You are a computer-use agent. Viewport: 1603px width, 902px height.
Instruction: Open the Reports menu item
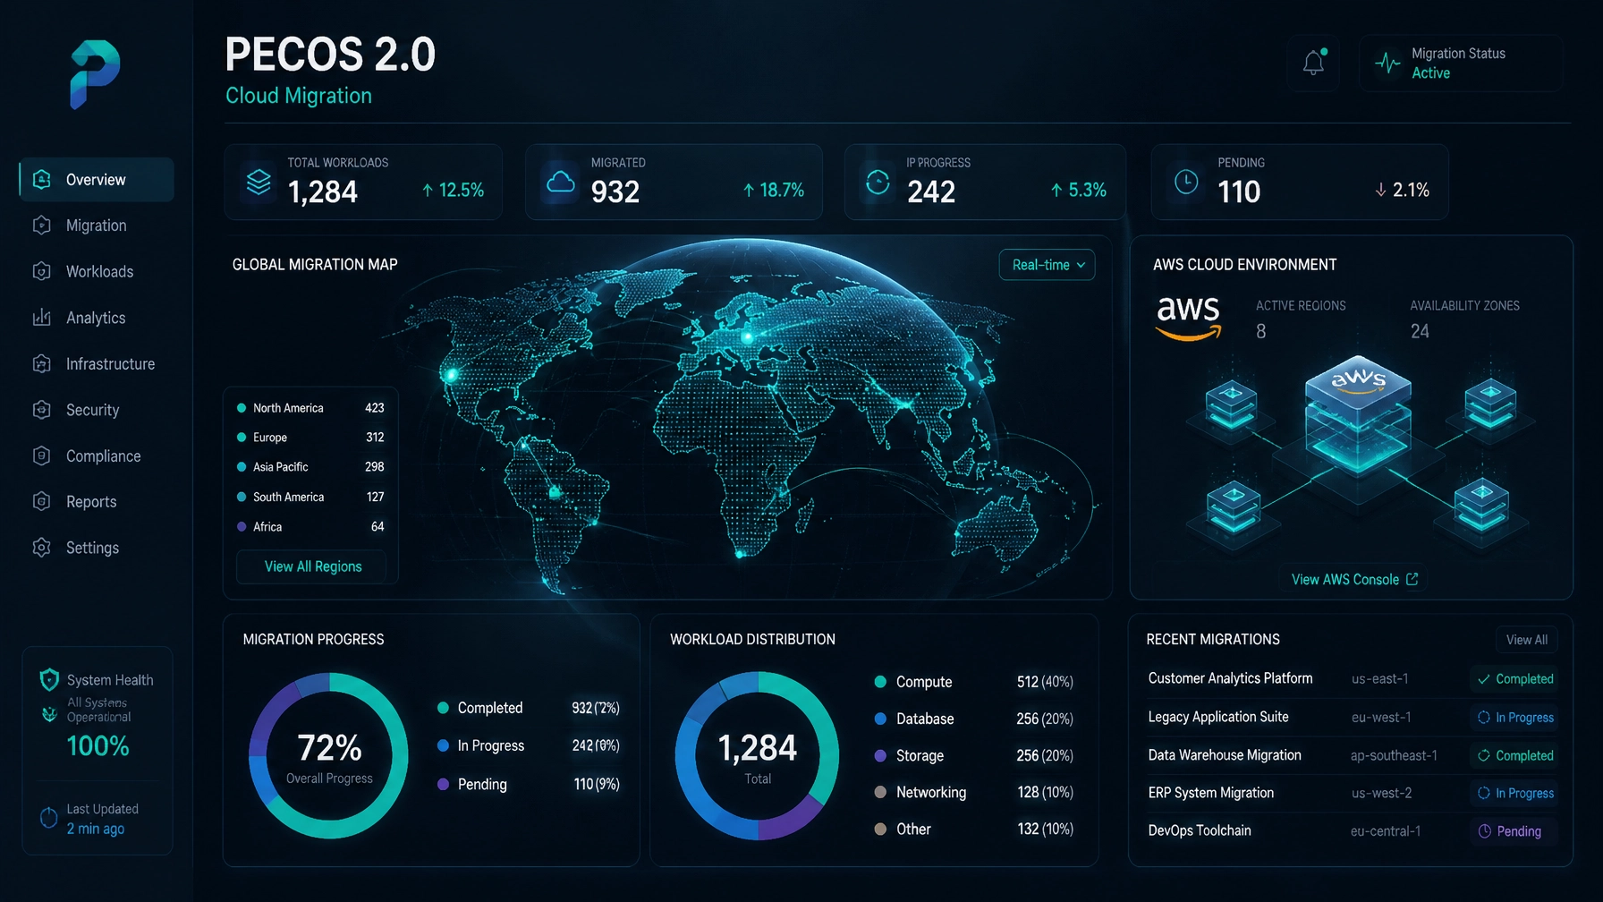click(x=97, y=501)
